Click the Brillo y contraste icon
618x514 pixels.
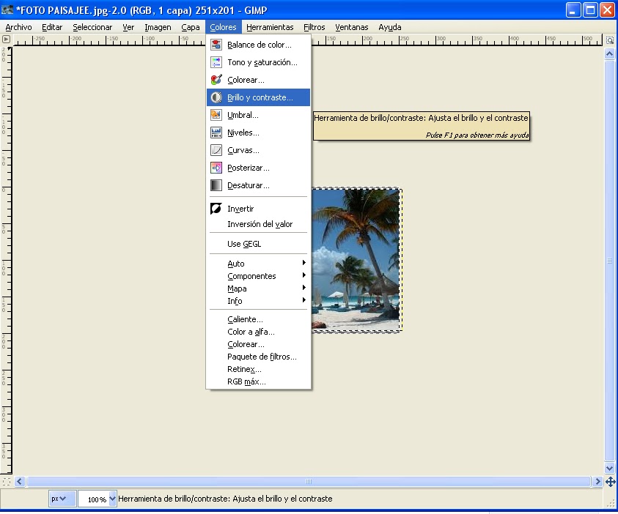(x=216, y=97)
